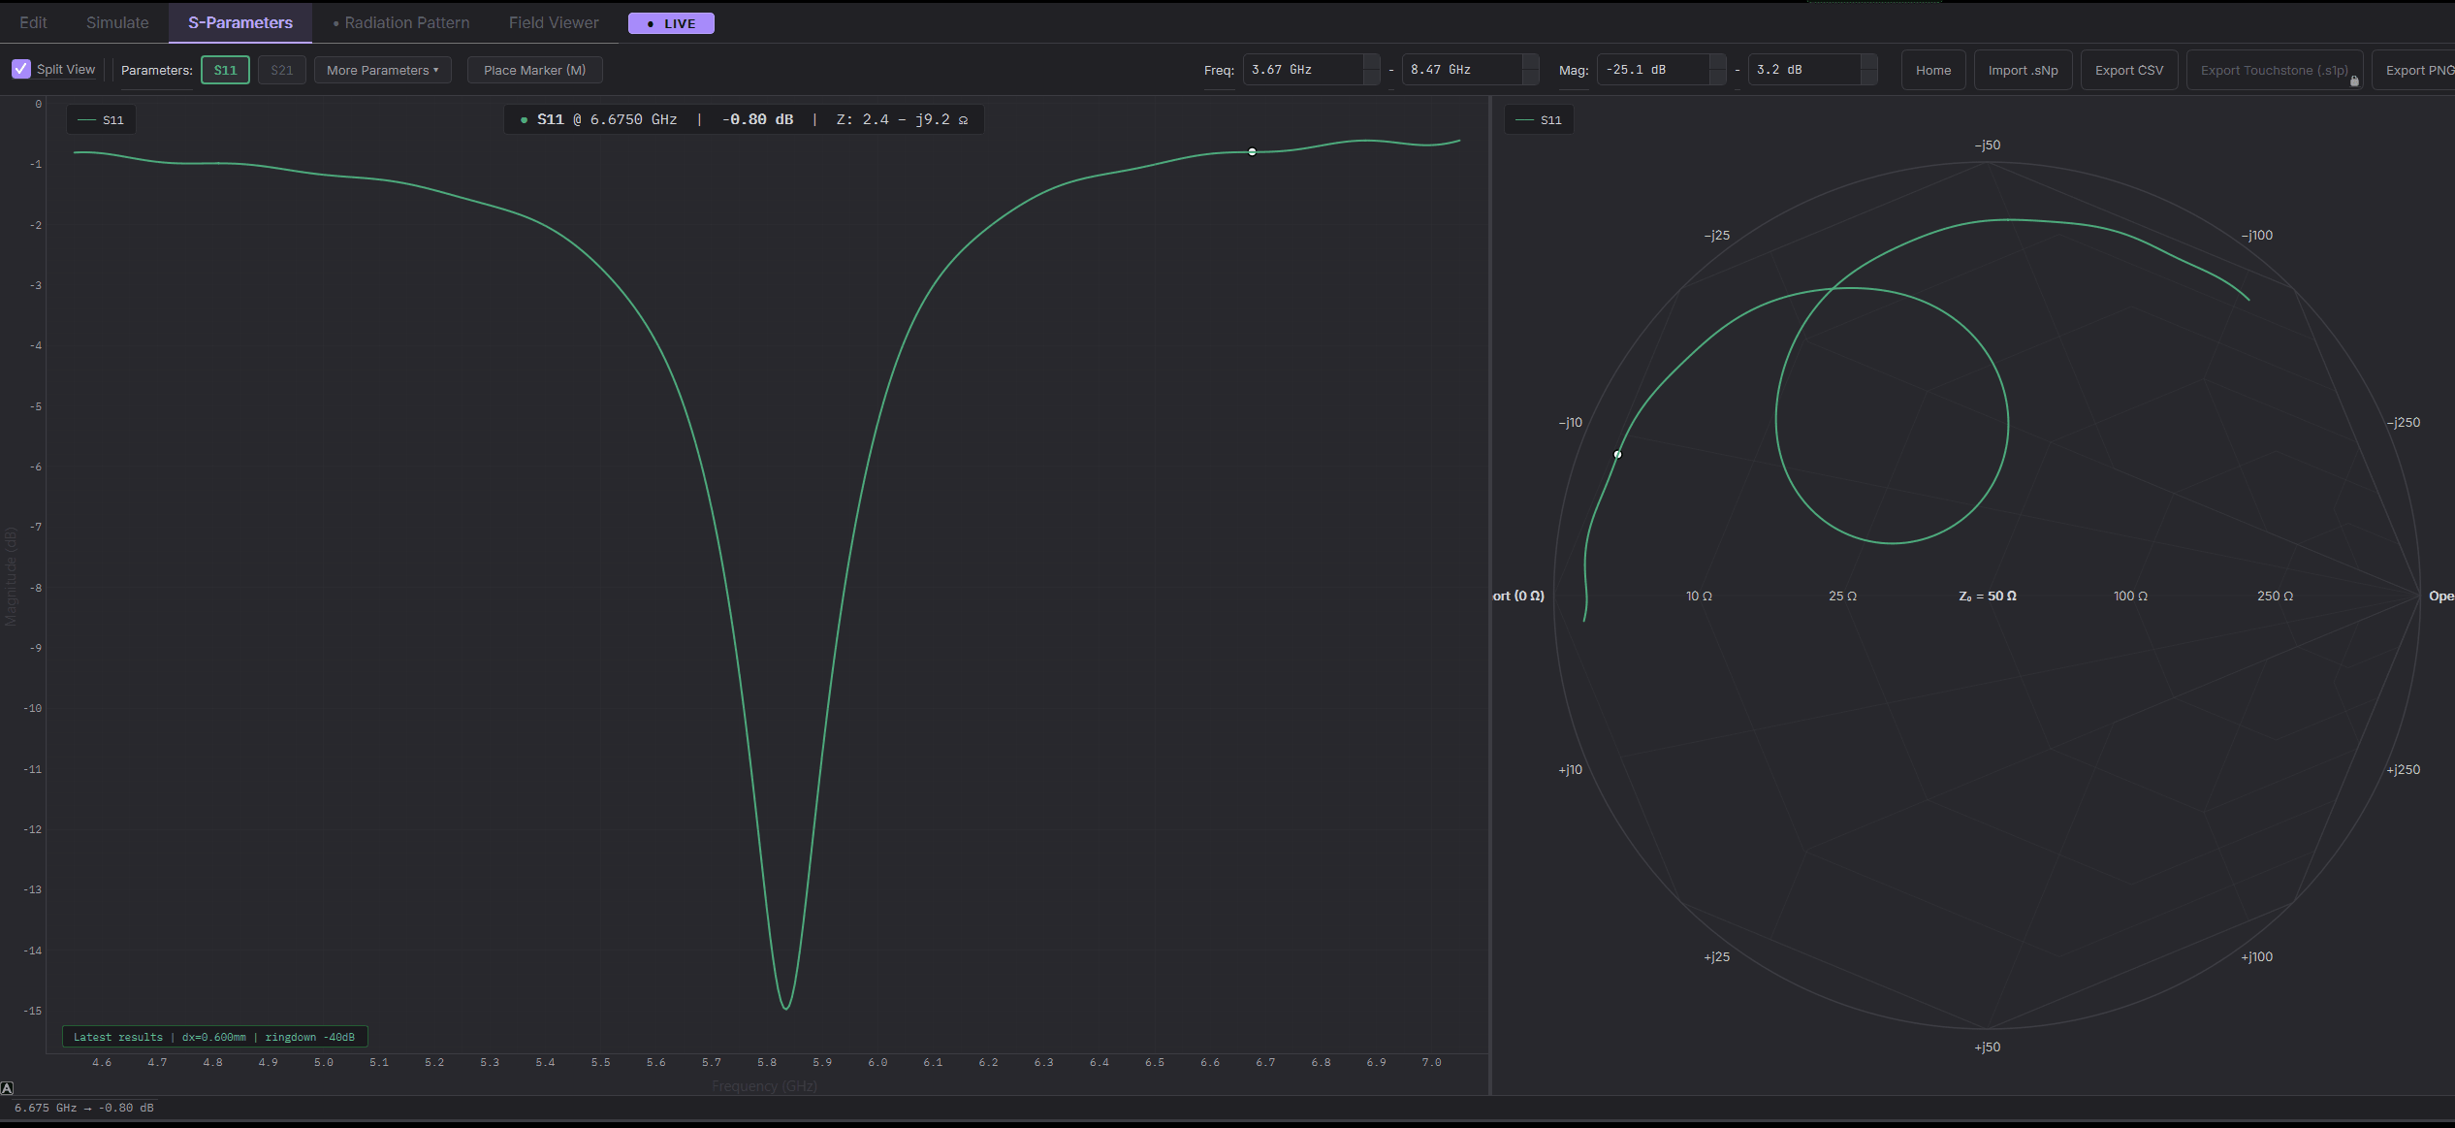Click the −j100 reactance label

point(2256,235)
